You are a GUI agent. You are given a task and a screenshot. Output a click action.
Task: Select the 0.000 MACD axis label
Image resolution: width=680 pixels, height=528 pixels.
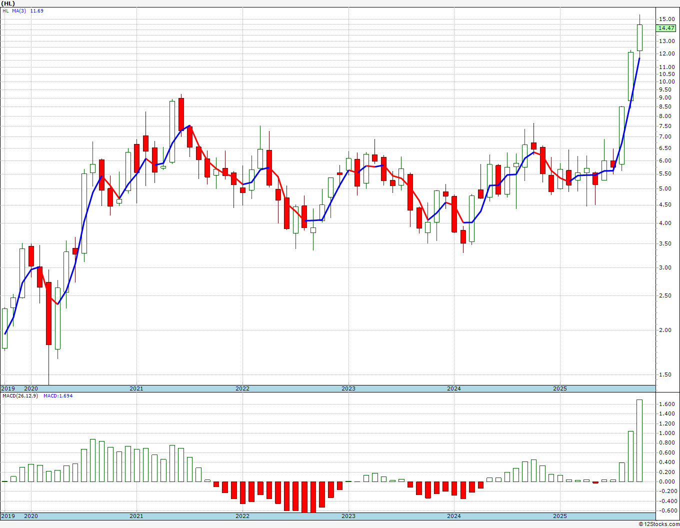666,481
